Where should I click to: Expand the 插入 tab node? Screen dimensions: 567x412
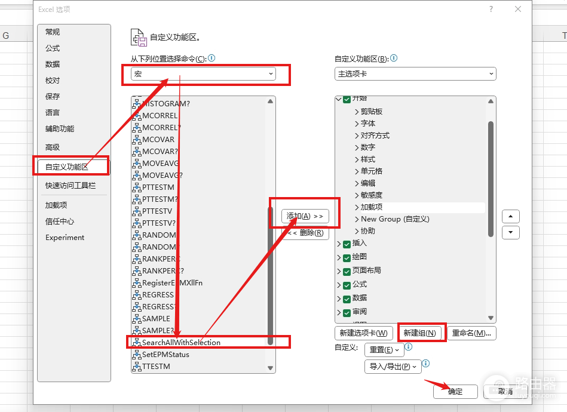point(339,244)
